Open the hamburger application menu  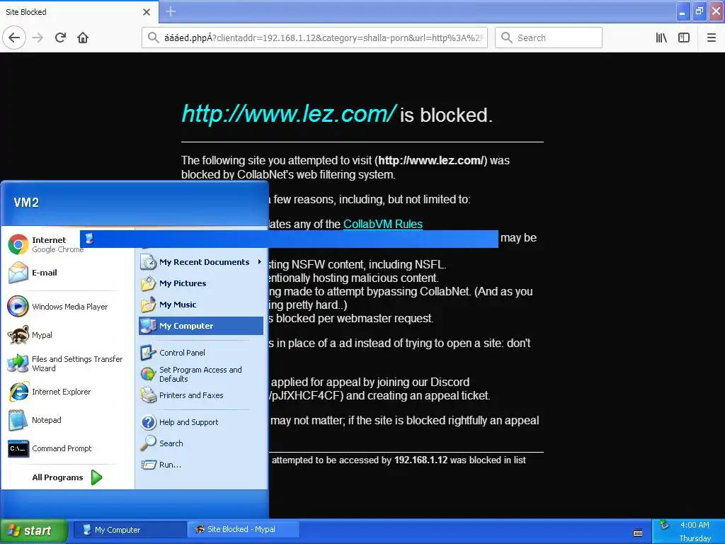712,38
